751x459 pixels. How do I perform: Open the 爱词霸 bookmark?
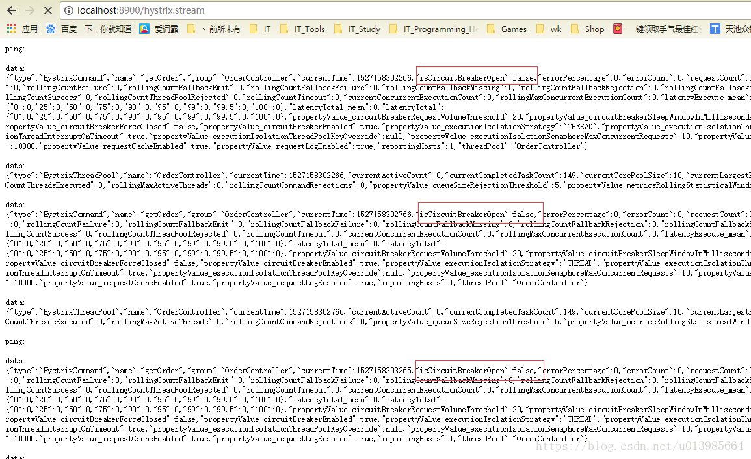pyautogui.click(x=166, y=29)
